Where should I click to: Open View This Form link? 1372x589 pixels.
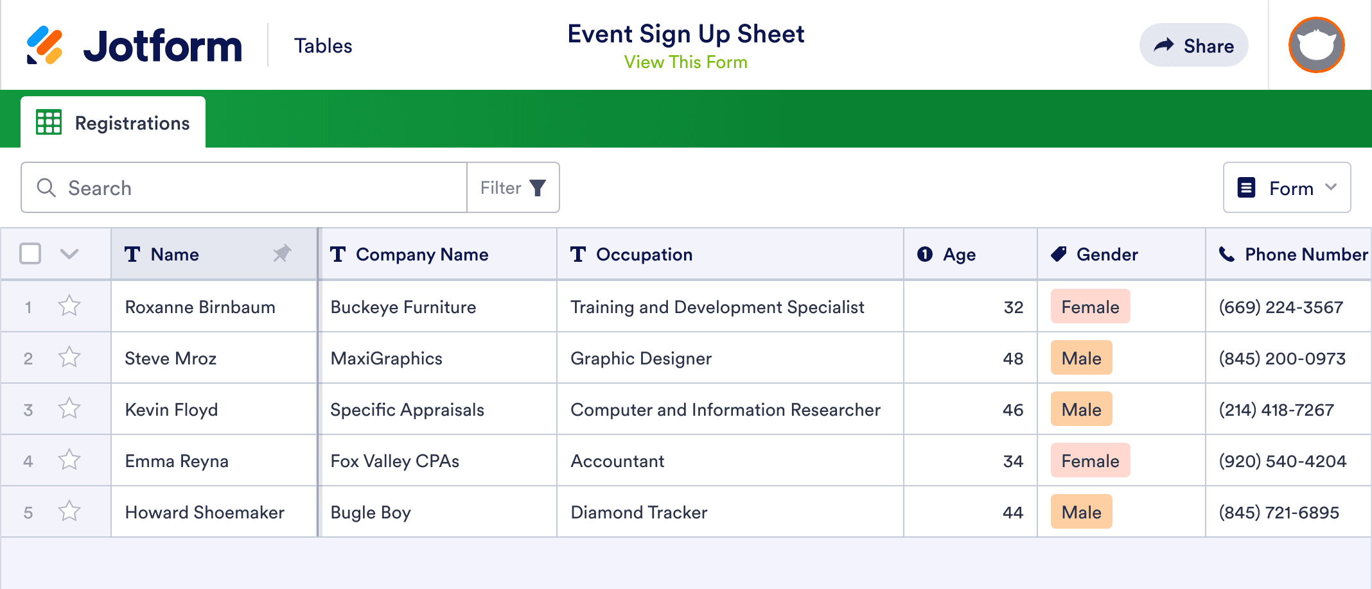[685, 62]
